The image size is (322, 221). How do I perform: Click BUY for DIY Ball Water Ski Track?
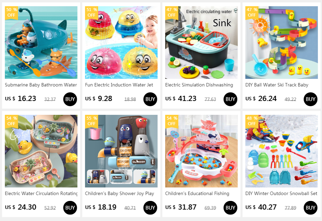click(310, 99)
